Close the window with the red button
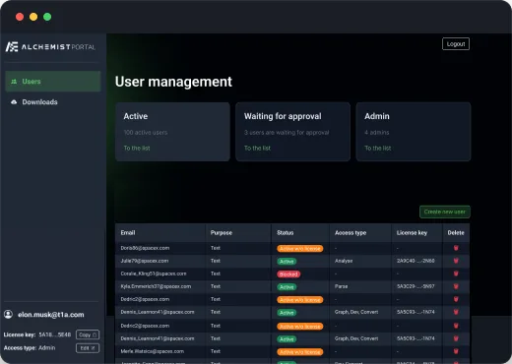The width and height of the screenshot is (512, 364). [x=20, y=17]
